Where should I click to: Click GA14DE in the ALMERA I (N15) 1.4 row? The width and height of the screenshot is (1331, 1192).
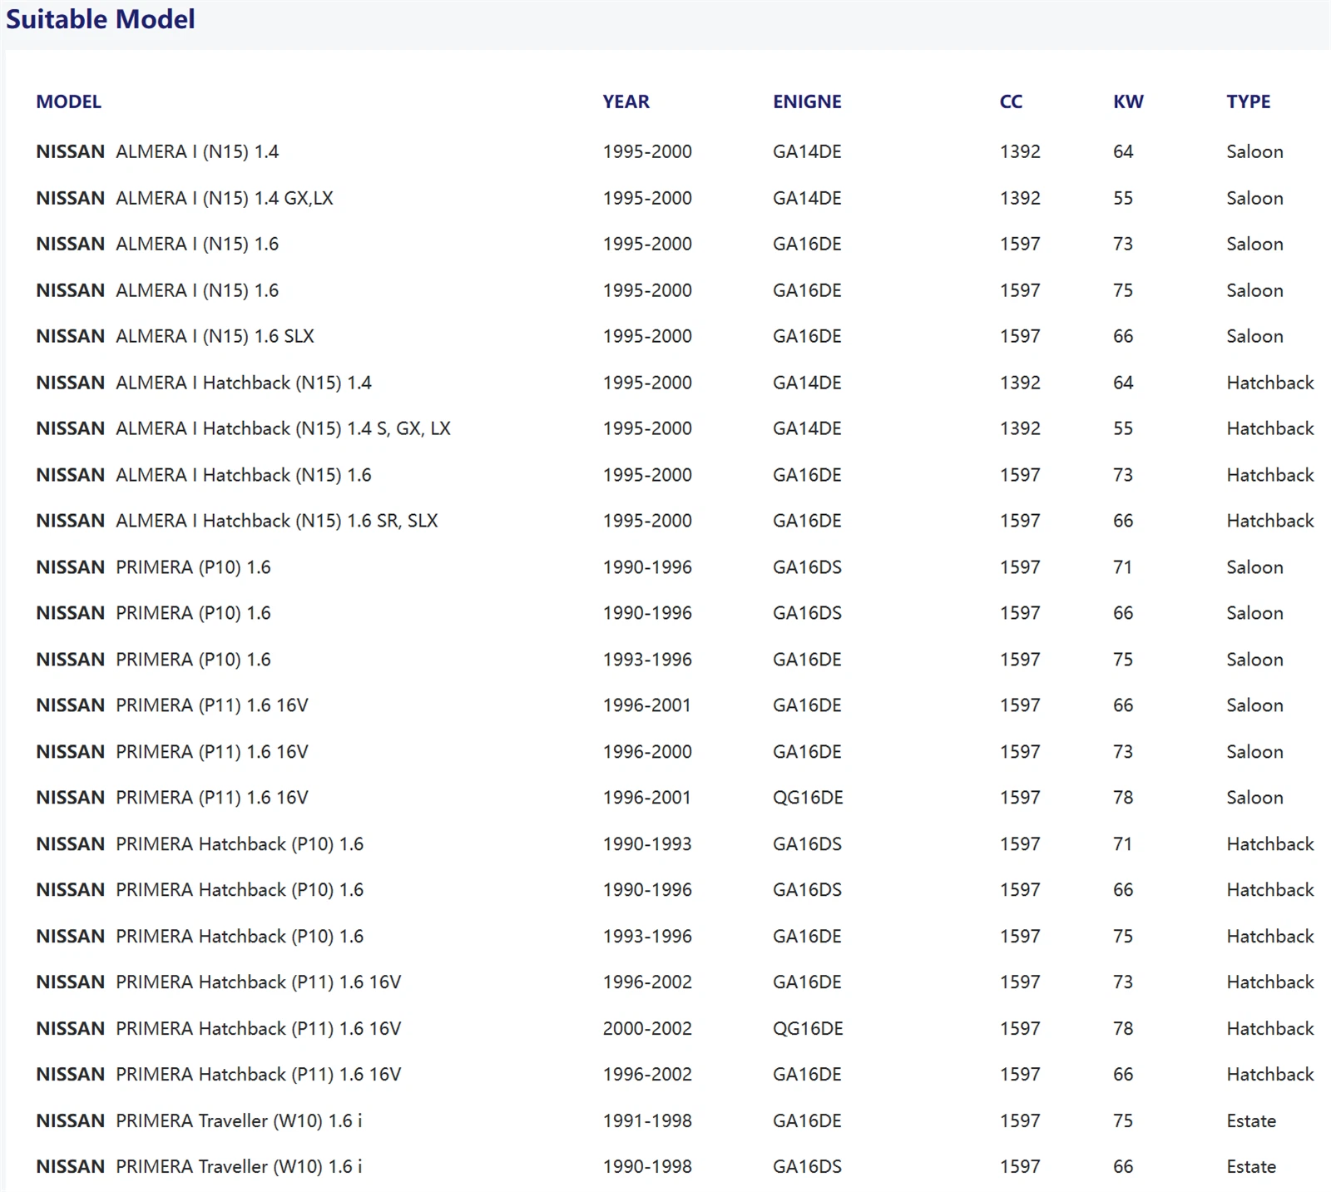coord(807,151)
